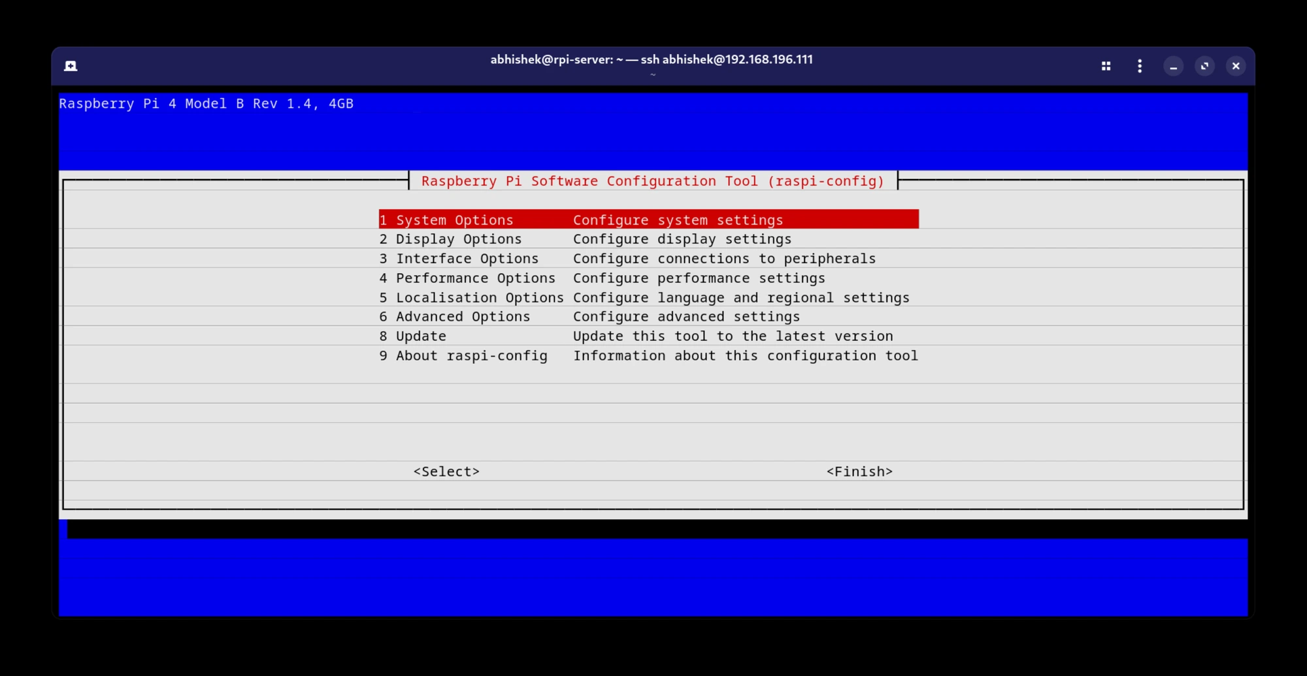1307x676 pixels.
Task: Open the tab overview grid icon
Action: [x=1106, y=66]
